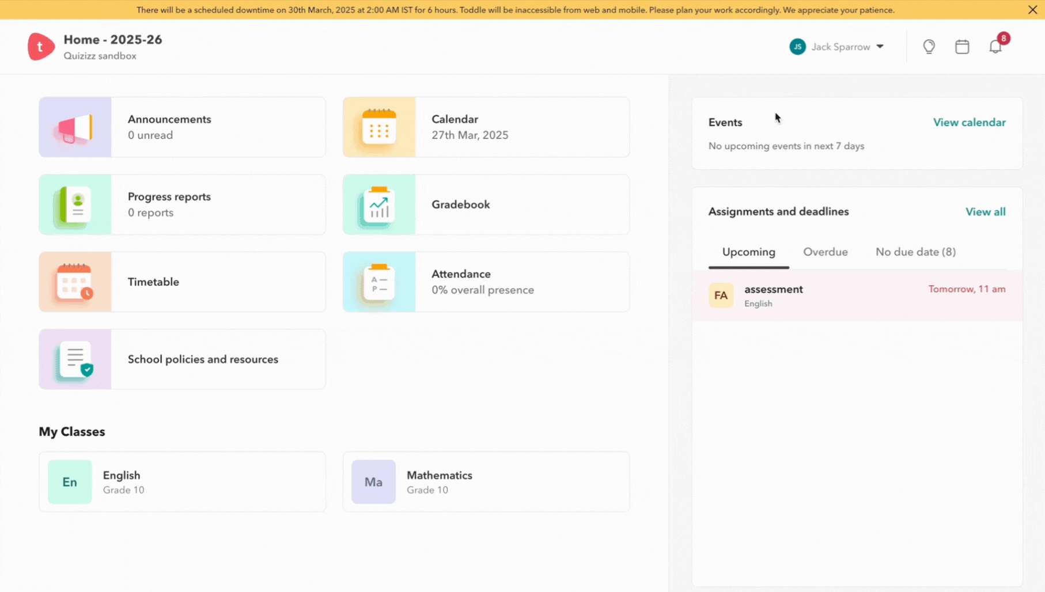Click the header calendar icon
1045x592 pixels.
pos(962,47)
